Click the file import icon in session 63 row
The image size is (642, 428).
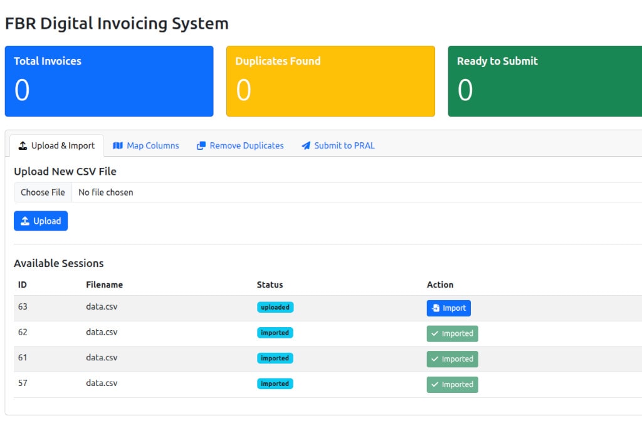point(436,308)
